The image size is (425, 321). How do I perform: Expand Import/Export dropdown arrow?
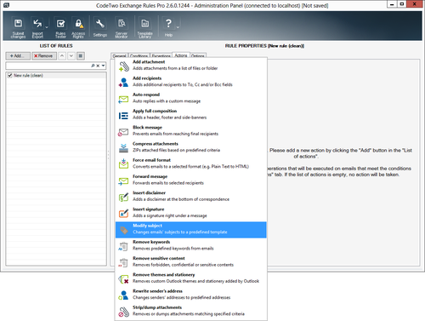point(47,27)
